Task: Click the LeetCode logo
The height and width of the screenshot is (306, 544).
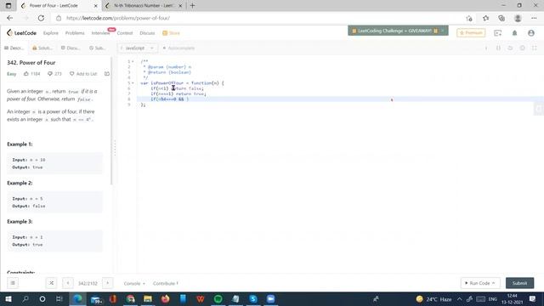Action: click(x=21, y=33)
